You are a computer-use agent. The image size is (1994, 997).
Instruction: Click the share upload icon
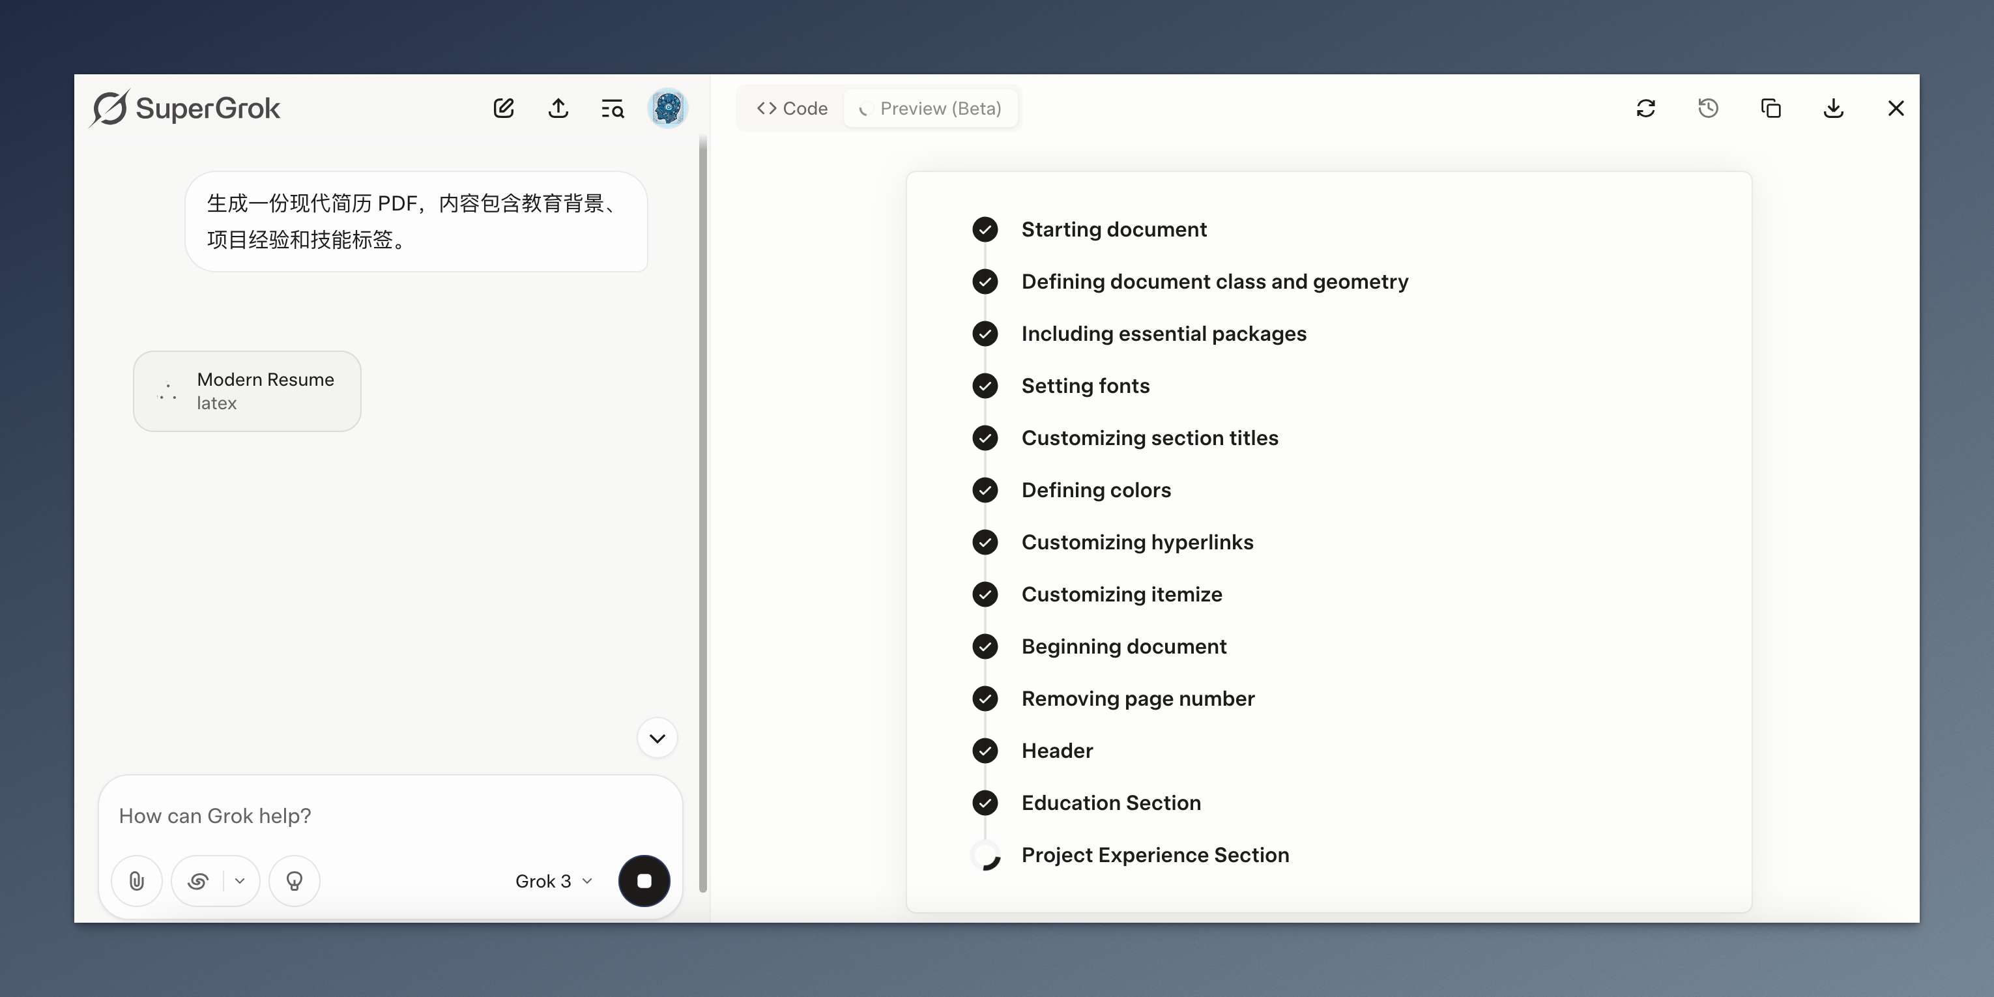tap(558, 108)
